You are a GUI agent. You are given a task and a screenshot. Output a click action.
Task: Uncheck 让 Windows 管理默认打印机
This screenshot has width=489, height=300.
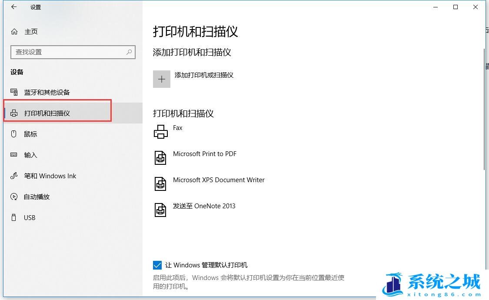157,265
